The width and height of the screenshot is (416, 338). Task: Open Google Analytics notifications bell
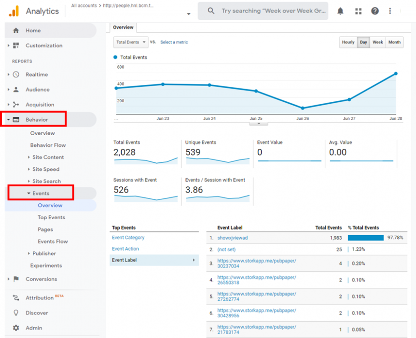pos(340,11)
